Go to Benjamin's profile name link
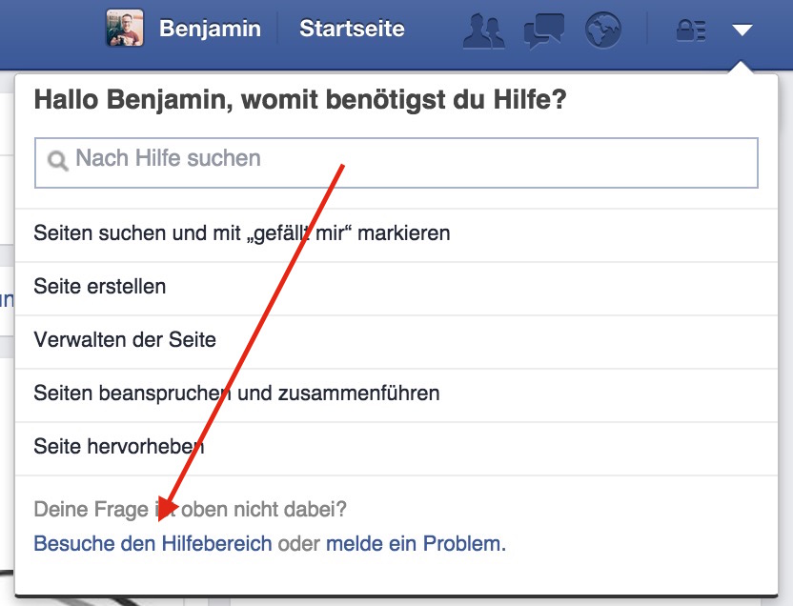Screen dimensions: 793x606 [x=210, y=29]
